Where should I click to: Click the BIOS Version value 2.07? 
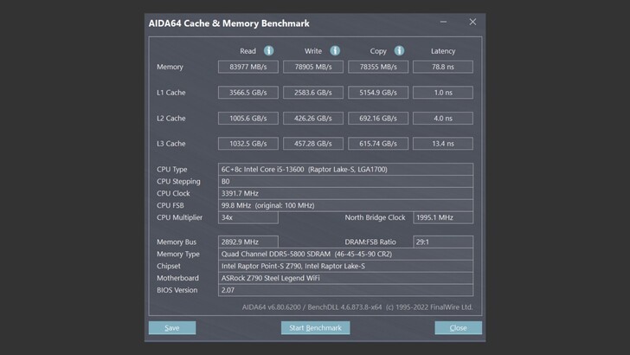click(345, 290)
